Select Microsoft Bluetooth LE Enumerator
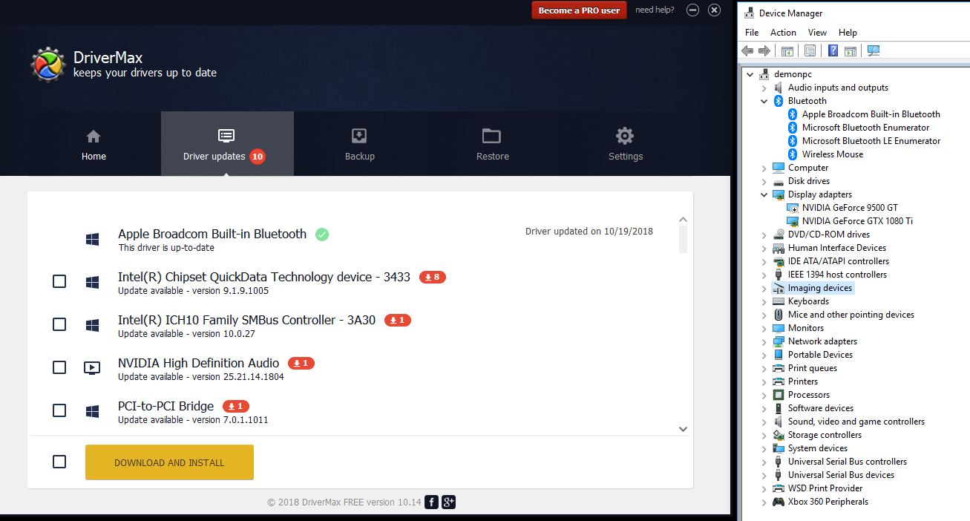Viewport: 970px width, 521px height. pos(871,141)
